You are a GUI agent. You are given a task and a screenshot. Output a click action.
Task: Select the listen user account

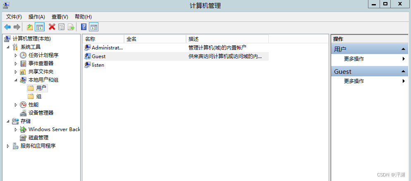[94, 65]
